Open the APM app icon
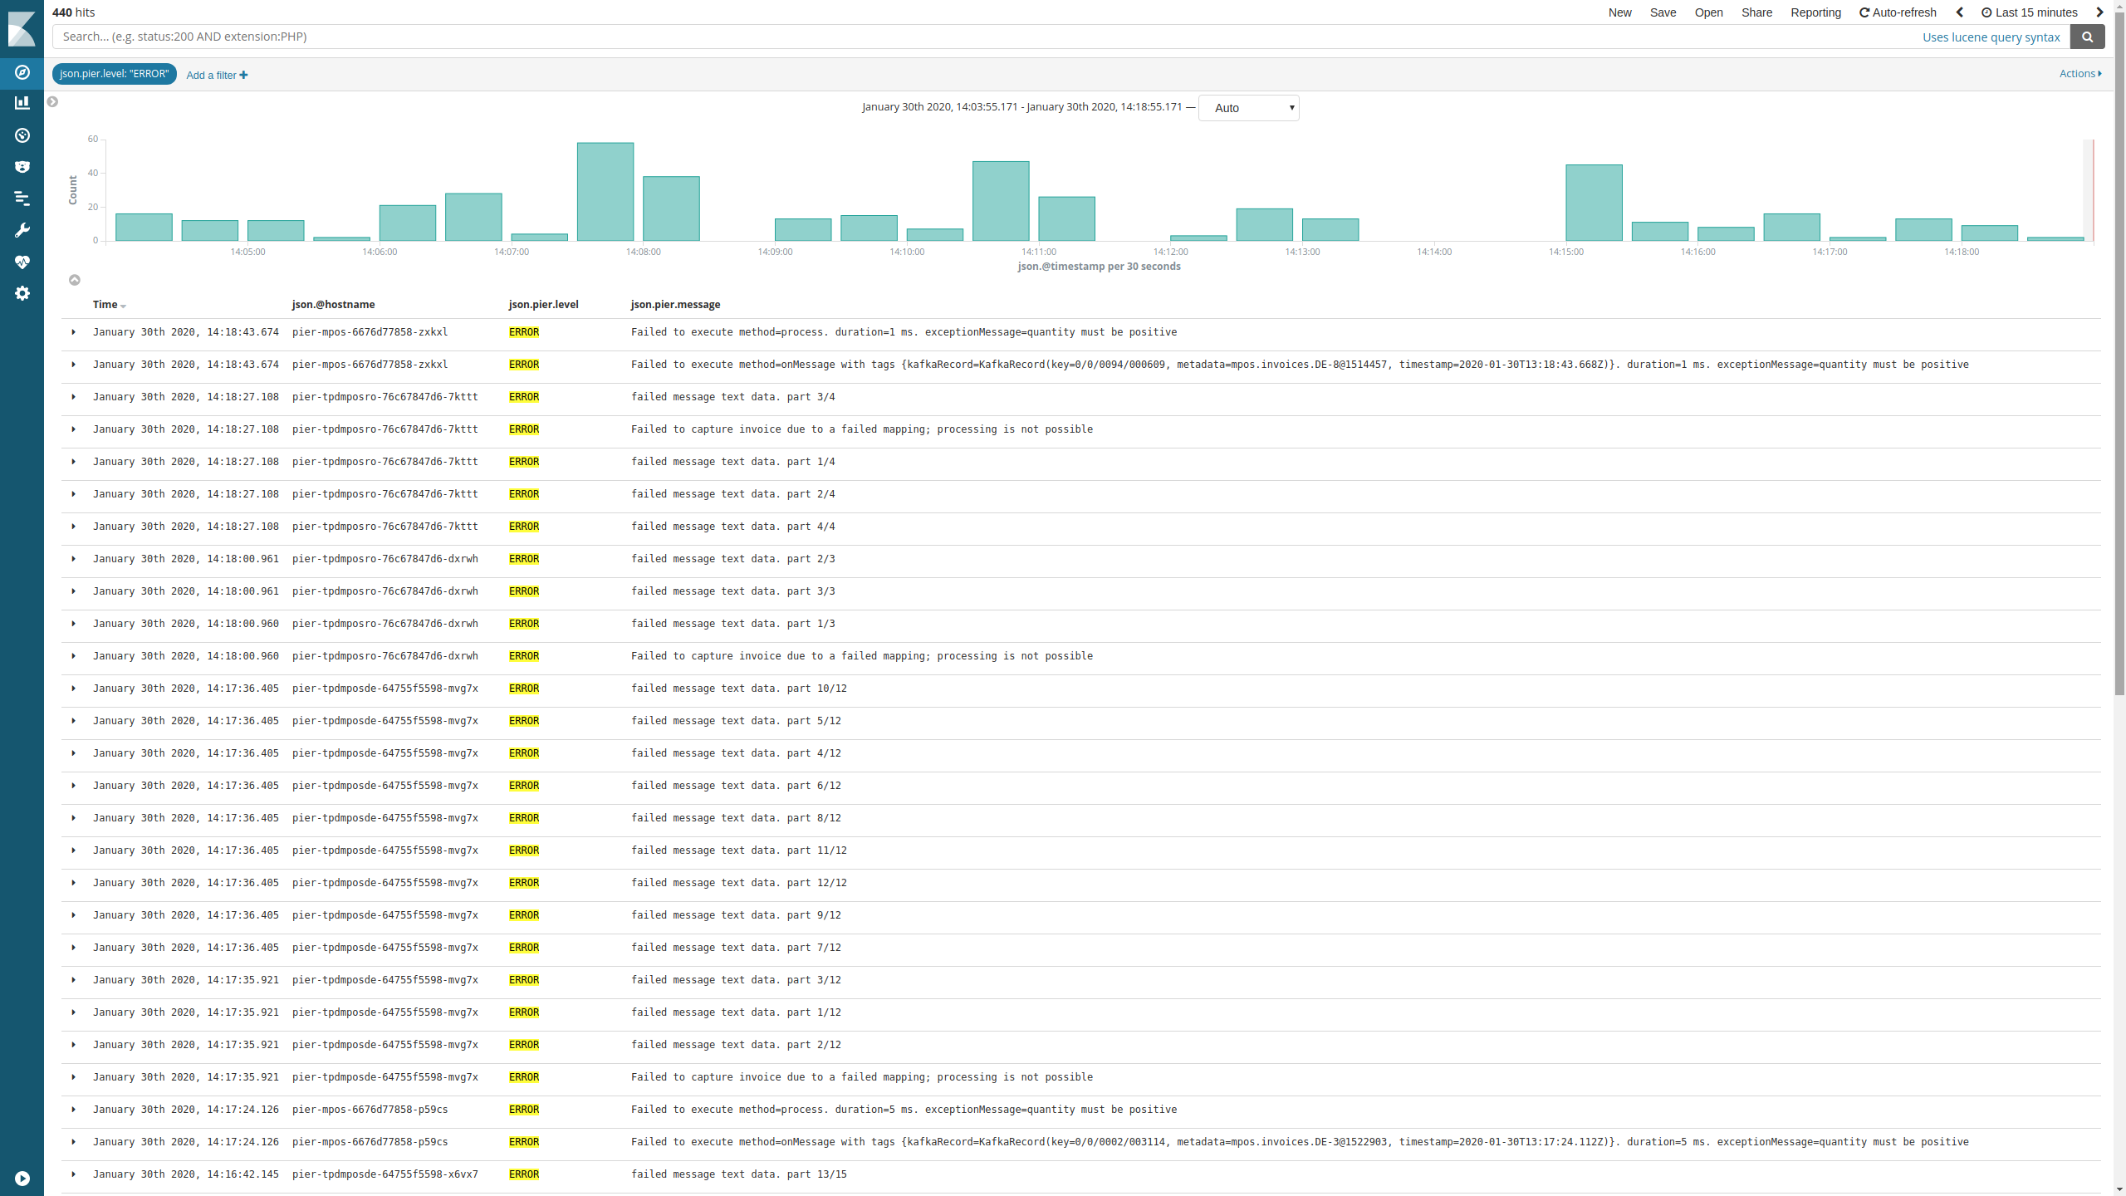Screen dimensions: 2126x1196 (x=22, y=167)
